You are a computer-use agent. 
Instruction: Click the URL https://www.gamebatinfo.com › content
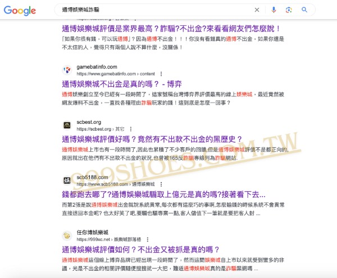coord(116,74)
